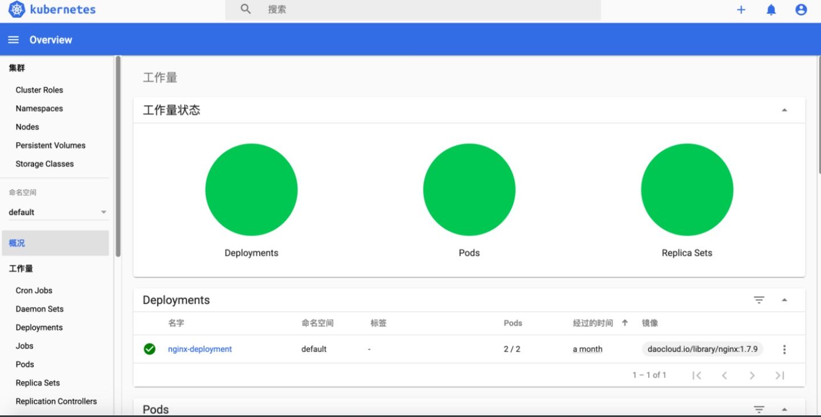The height and width of the screenshot is (417, 821).
Task: Click the search magnifier icon
Action: (x=246, y=9)
